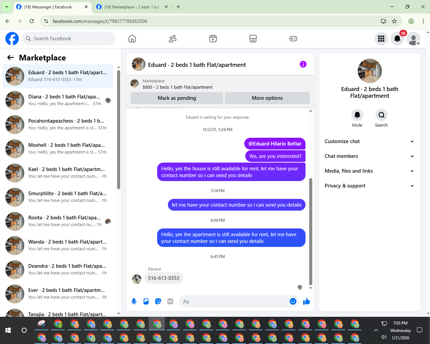Go back in browser history
The image size is (430, 344).
click(x=7, y=21)
